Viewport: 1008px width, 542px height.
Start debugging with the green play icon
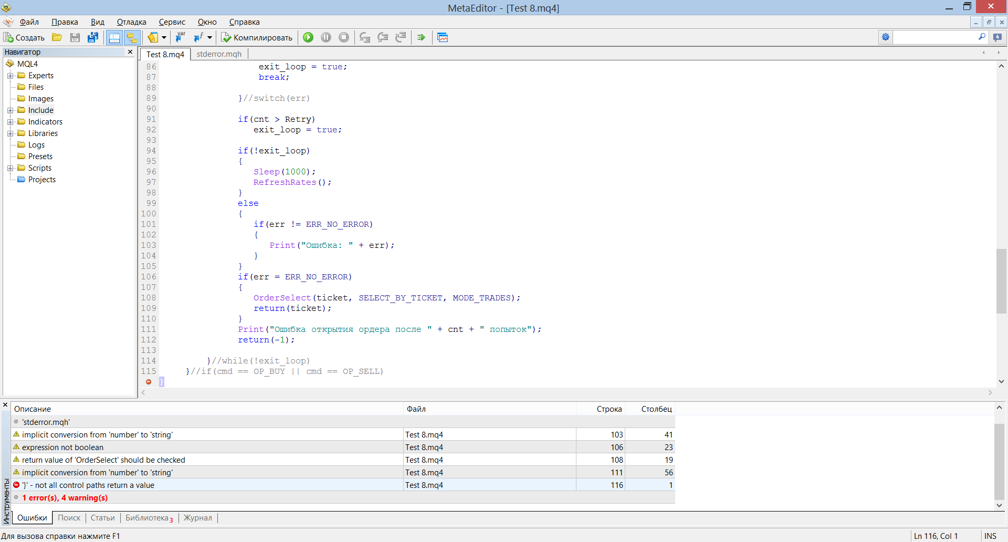[308, 37]
